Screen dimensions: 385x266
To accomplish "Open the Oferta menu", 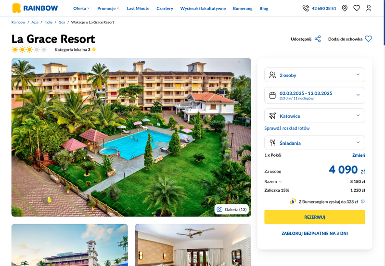I will tap(81, 8).
